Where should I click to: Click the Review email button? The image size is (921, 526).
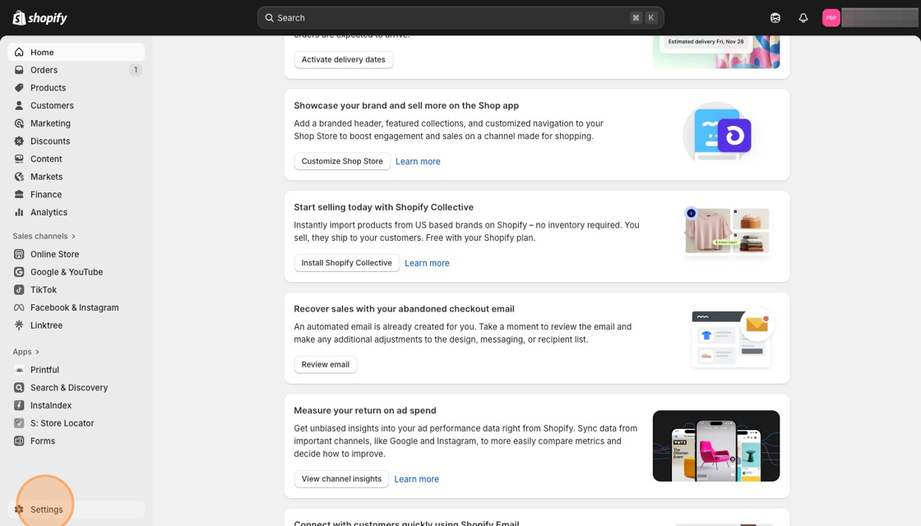point(326,364)
